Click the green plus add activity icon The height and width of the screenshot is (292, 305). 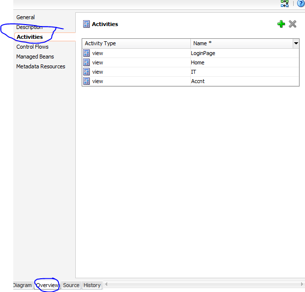281,24
